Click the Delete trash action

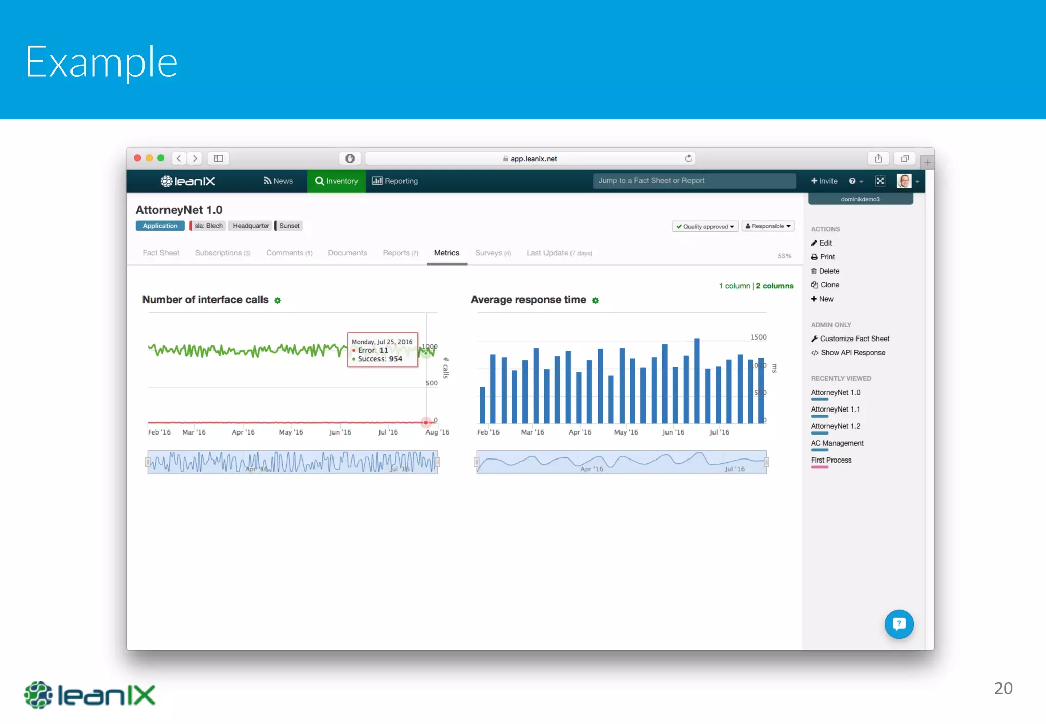tap(825, 271)
